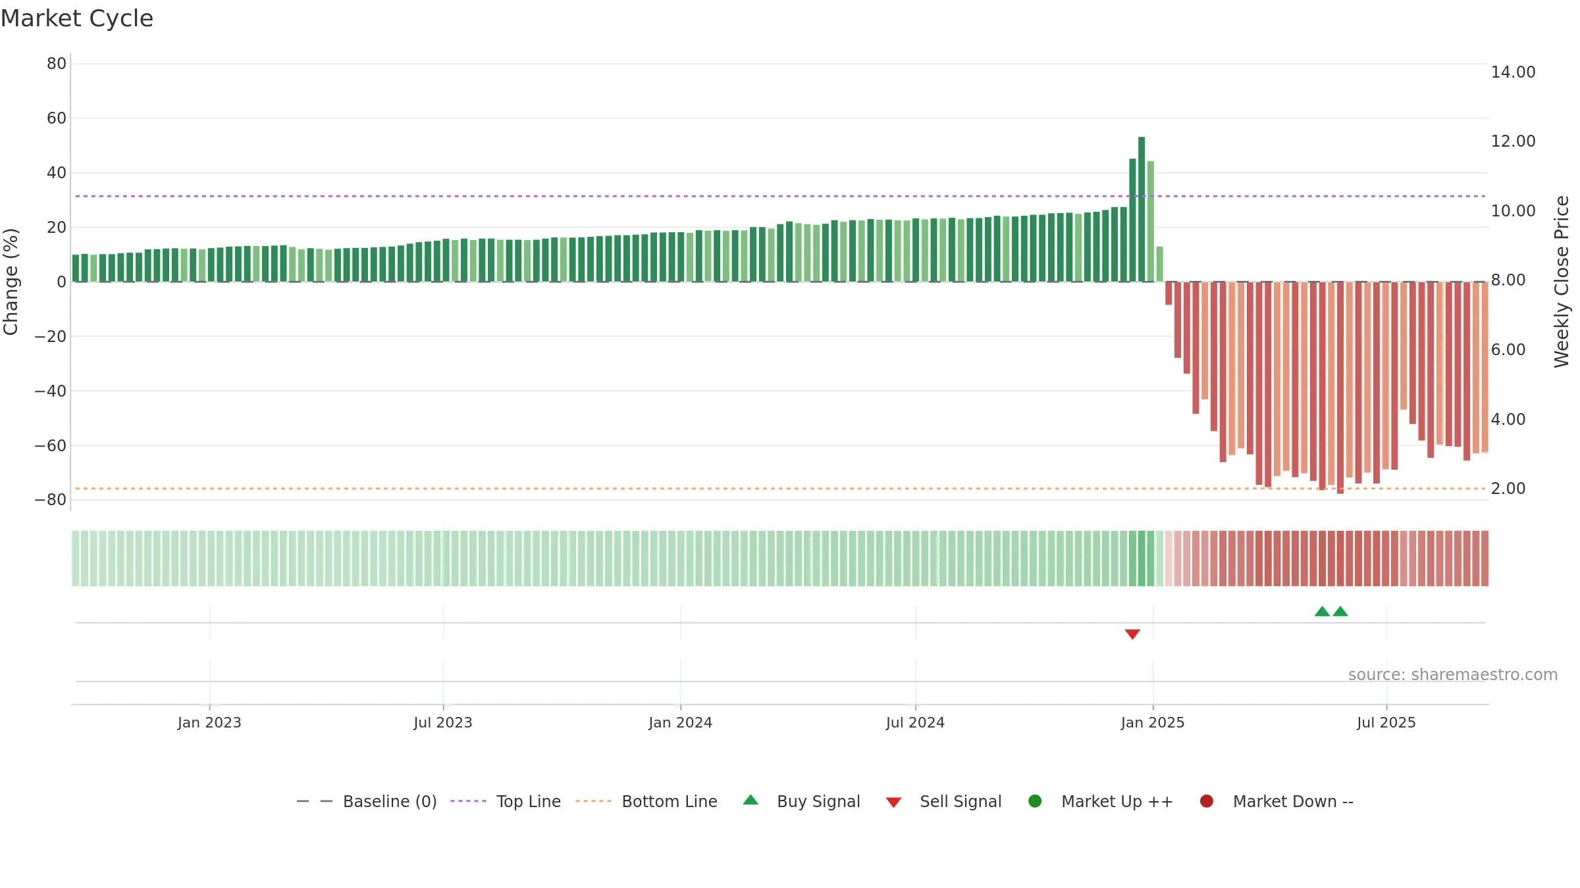
Task: Toggle the Market Down -- legend entry
Action: [1277, 801]
